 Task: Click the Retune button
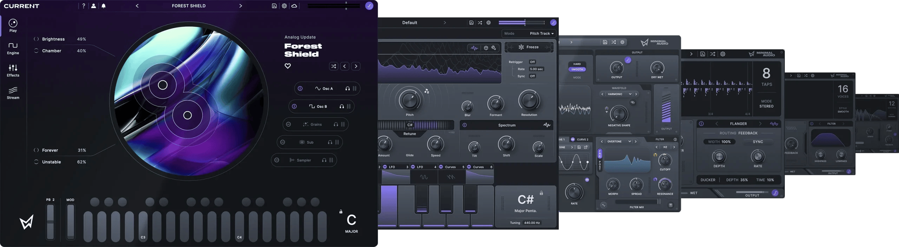[409, 134]
